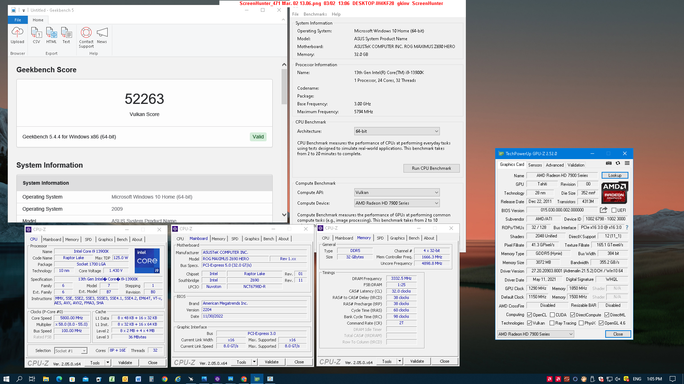Open the News icon in Geekbench ribbon
This screenshot has height=384, width=684.
point(102,35)
